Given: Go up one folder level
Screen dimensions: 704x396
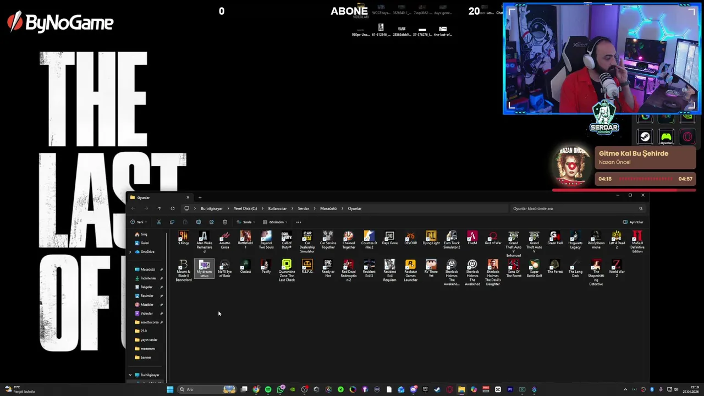Looking at the screenshot, I should (x=159, y=208).
